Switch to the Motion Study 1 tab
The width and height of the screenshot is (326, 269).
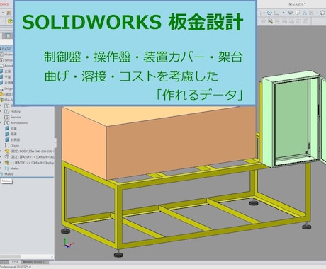35,262
